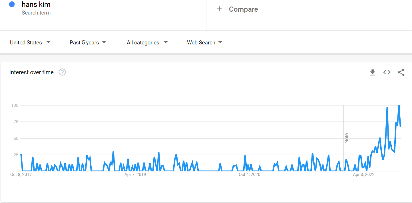Click the Note marker on the chart

[347, 138]
